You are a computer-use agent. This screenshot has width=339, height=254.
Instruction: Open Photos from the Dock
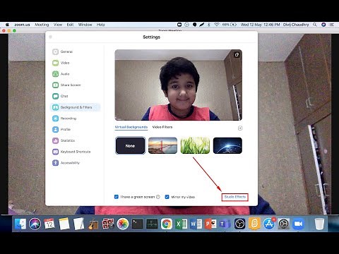[123, 224]
